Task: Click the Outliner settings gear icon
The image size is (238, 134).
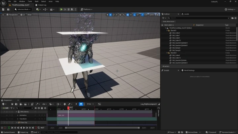Action: click(235, 18)
